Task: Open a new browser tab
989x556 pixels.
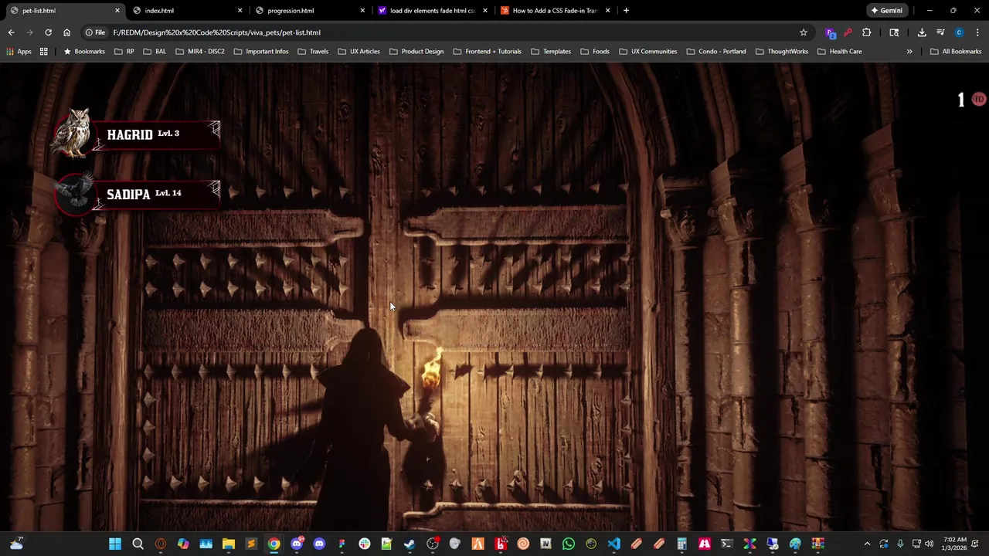Action: point(626,11)
